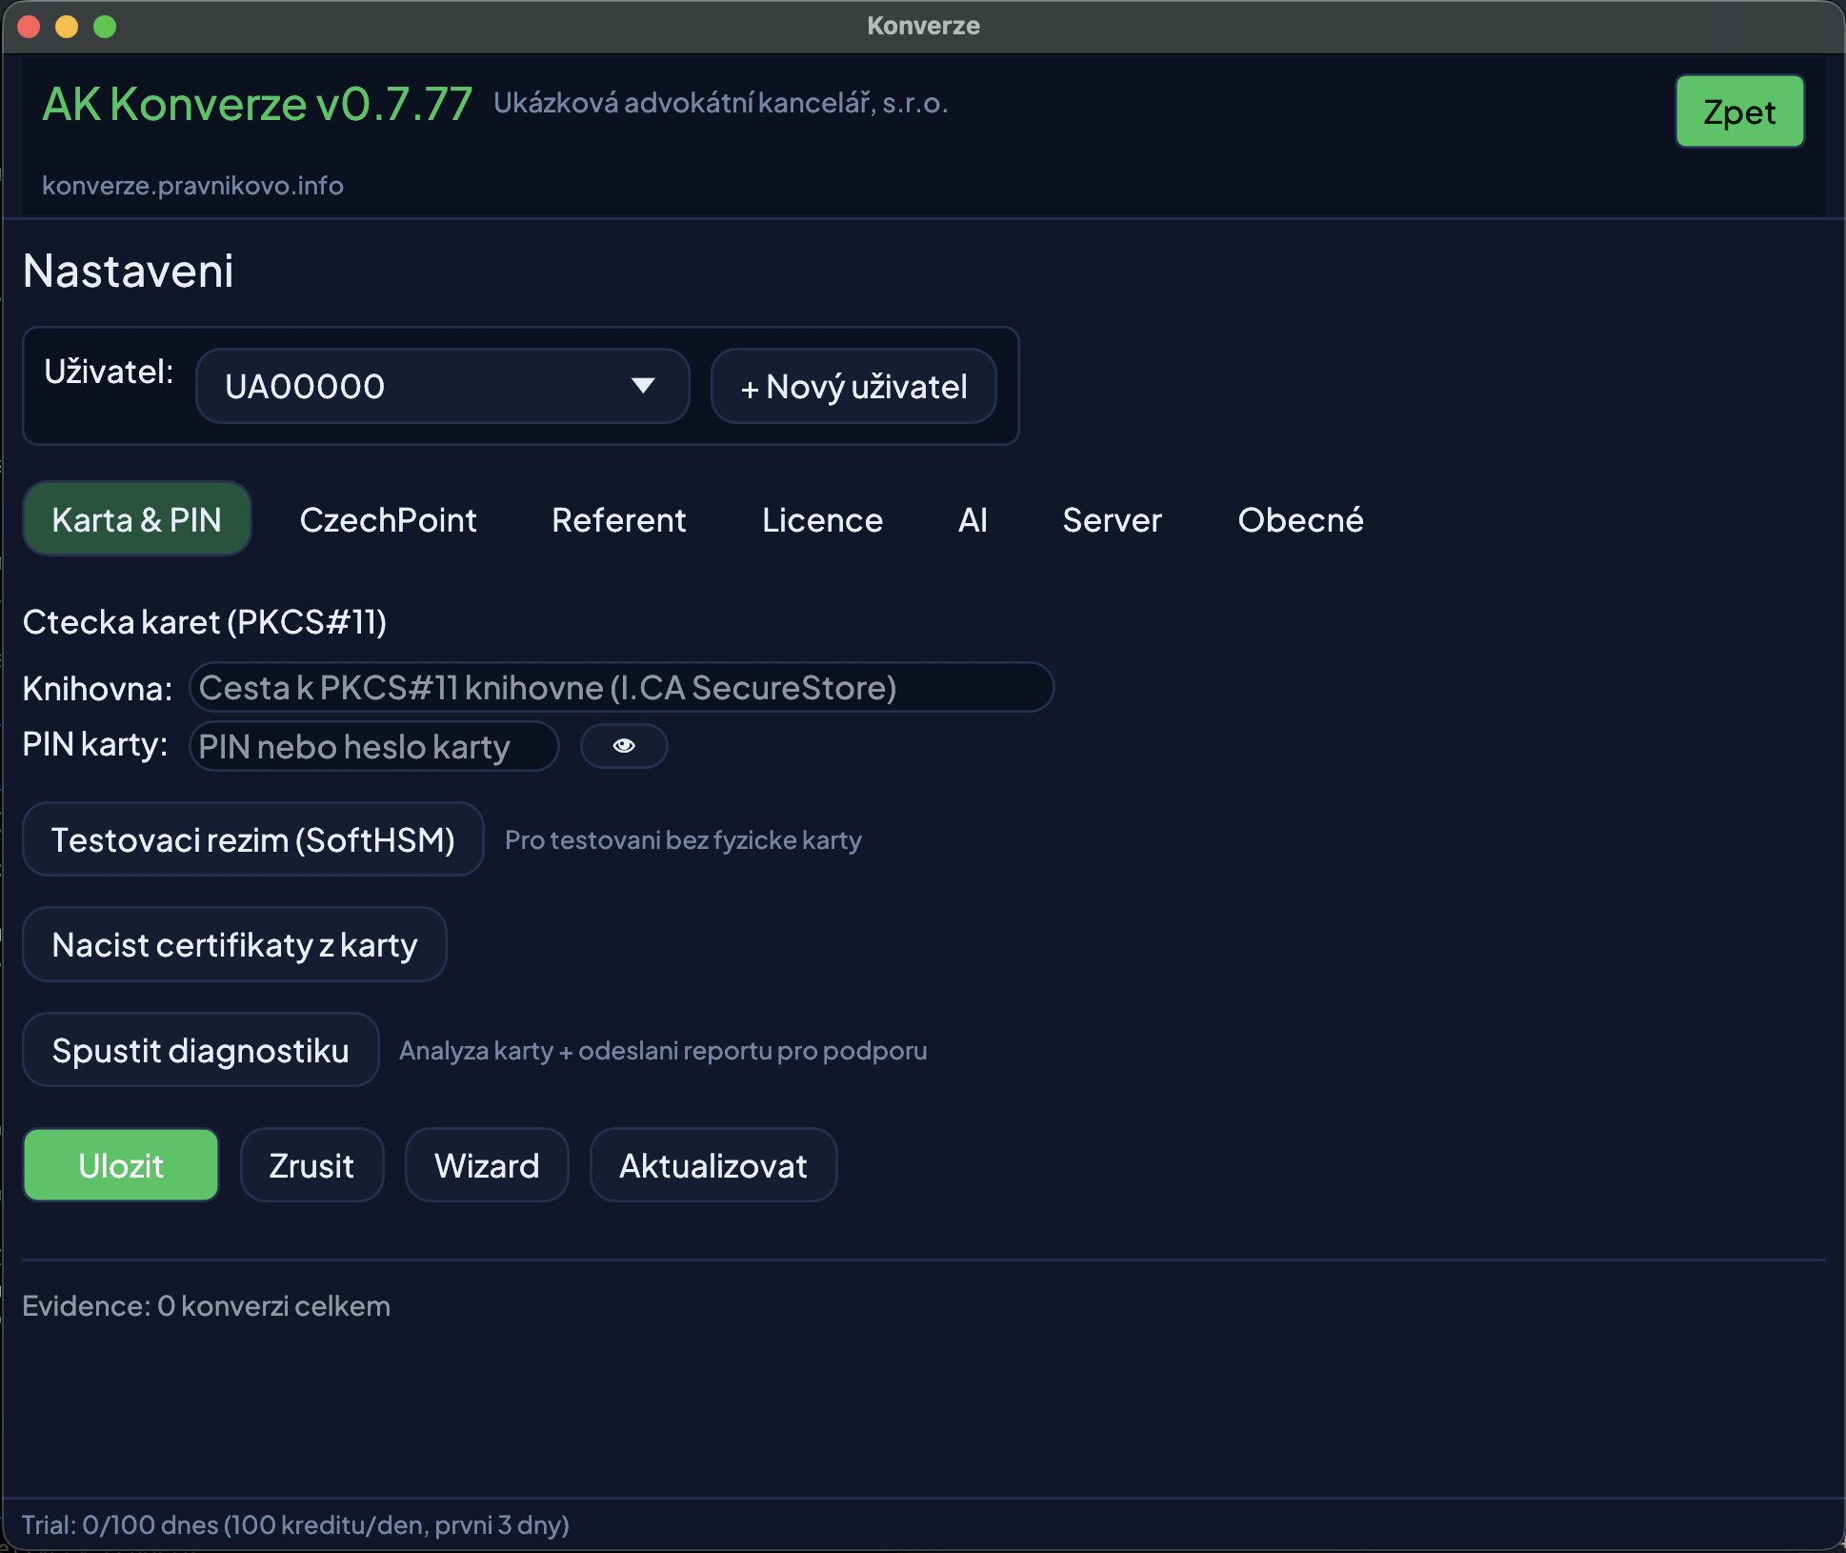Screen dimensions: 1846x1553
Task: Click the Evidence: 0 konverzi celkem text
Action: tap(206, 1305)
